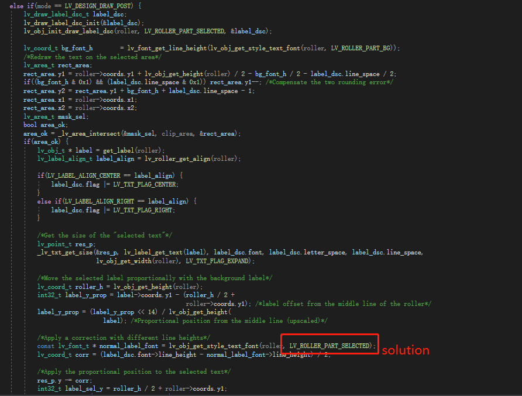This screenshot has width=522, height=396.
Task: Click the LV_ROLLER_PART_BG constant
Action: click(360, 48)
